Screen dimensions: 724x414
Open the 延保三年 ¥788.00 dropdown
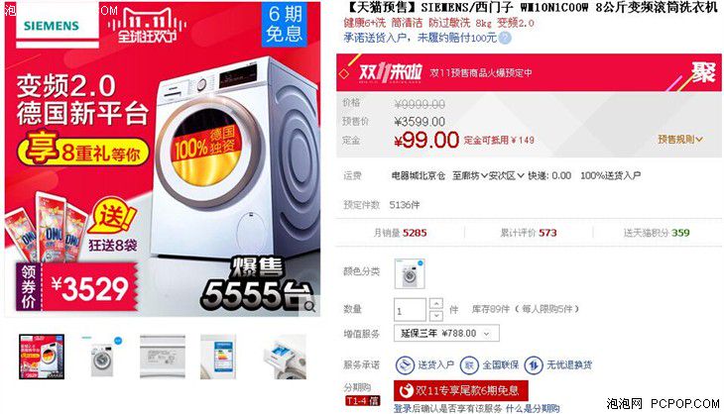(x=446, y=334)
